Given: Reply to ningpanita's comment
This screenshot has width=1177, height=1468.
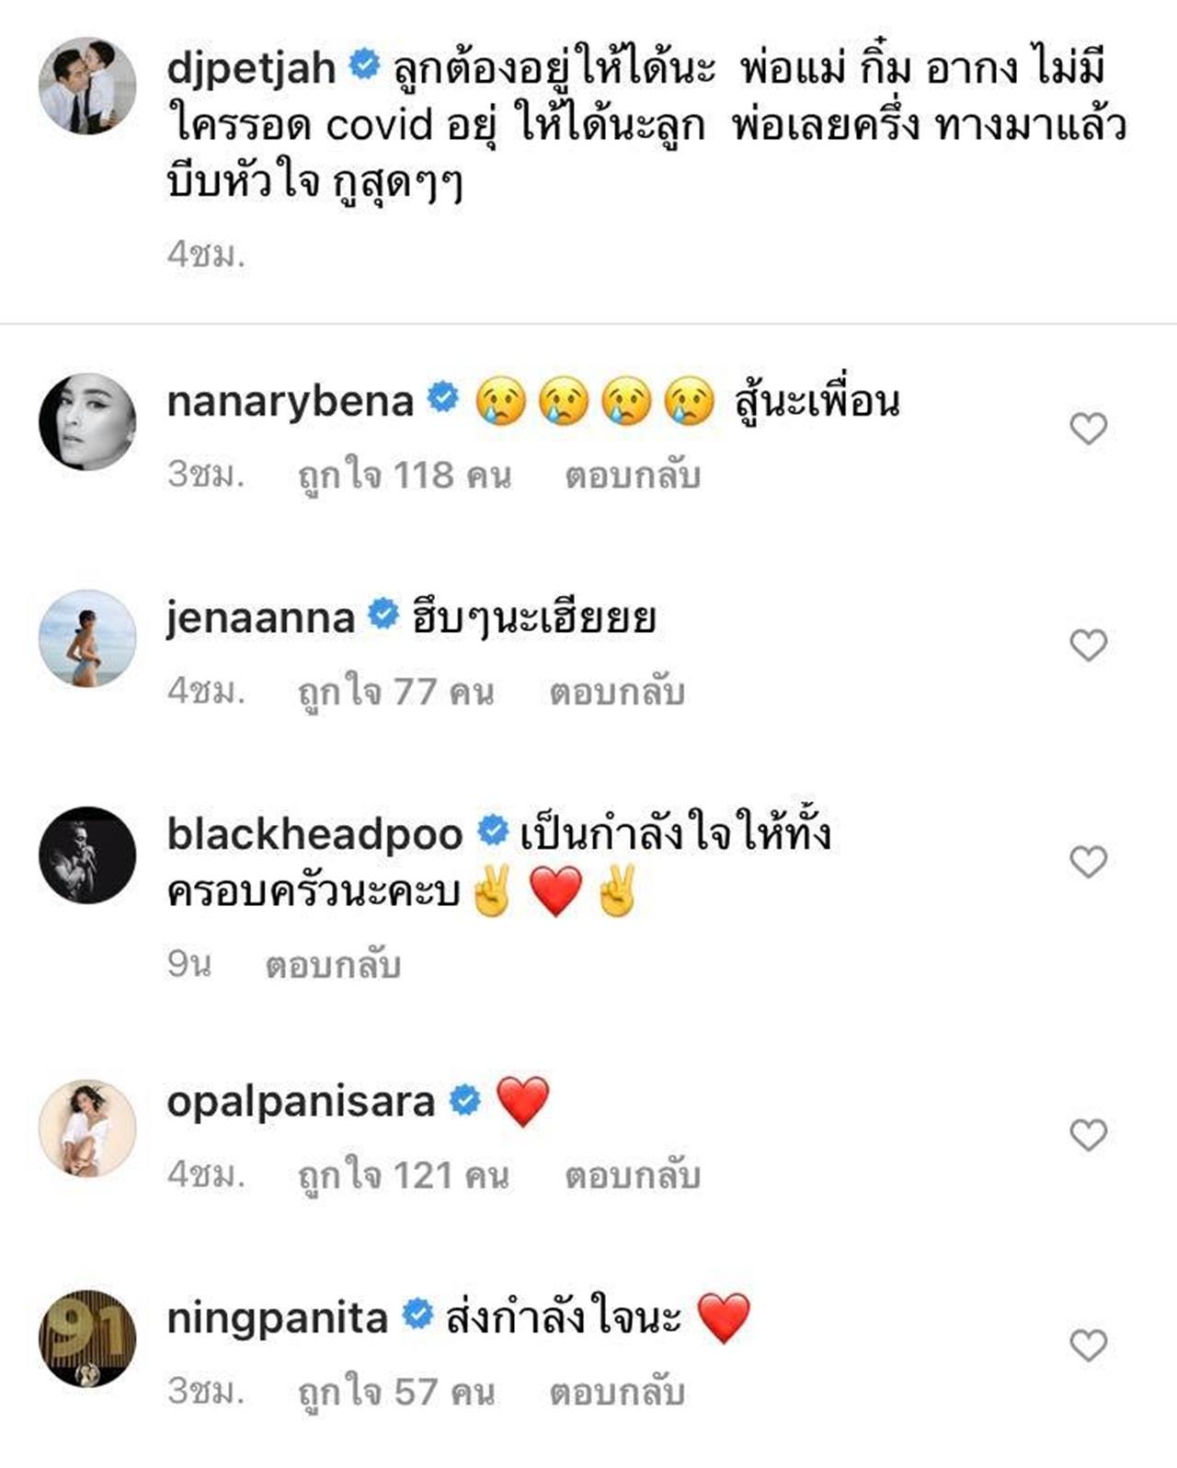Looking at the screenshot, I should pos(617,1392).
